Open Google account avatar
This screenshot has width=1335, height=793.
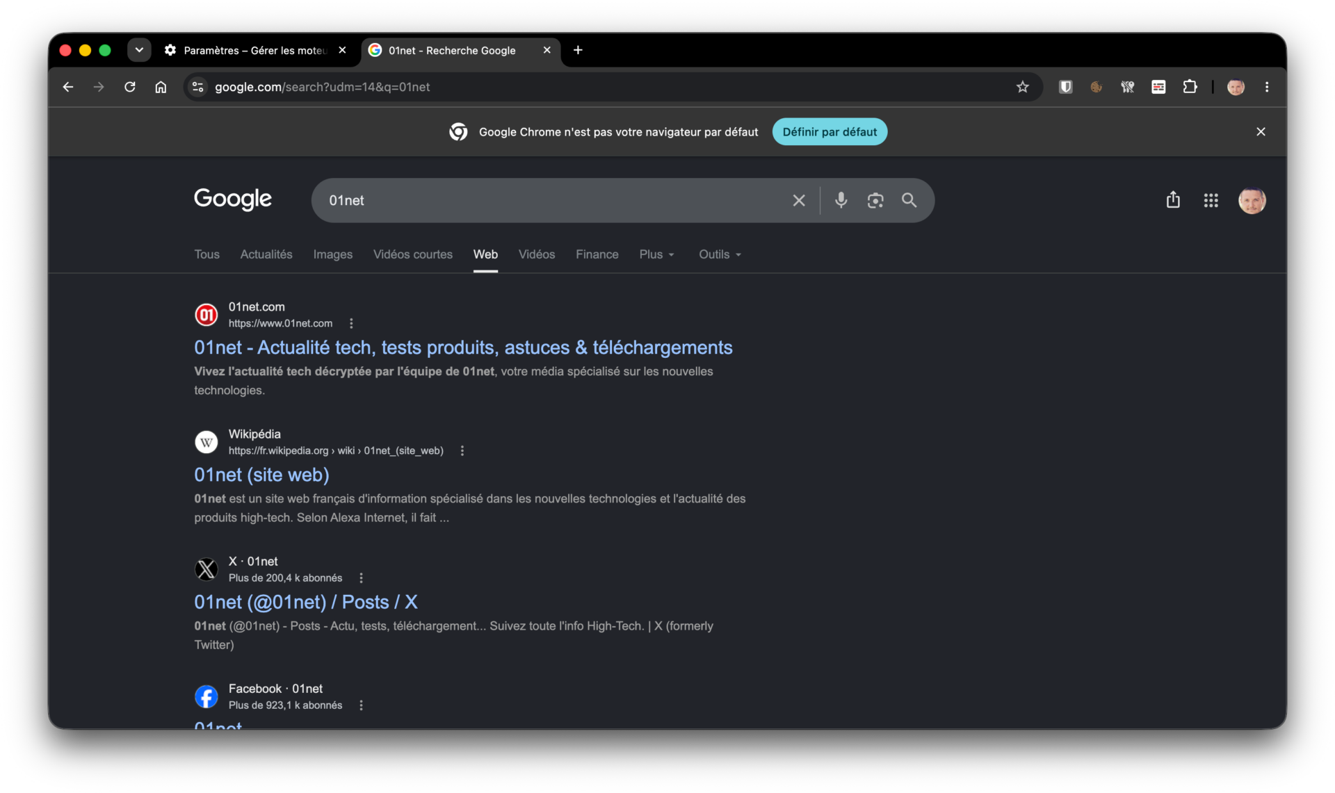click(x=1252, y=200)
